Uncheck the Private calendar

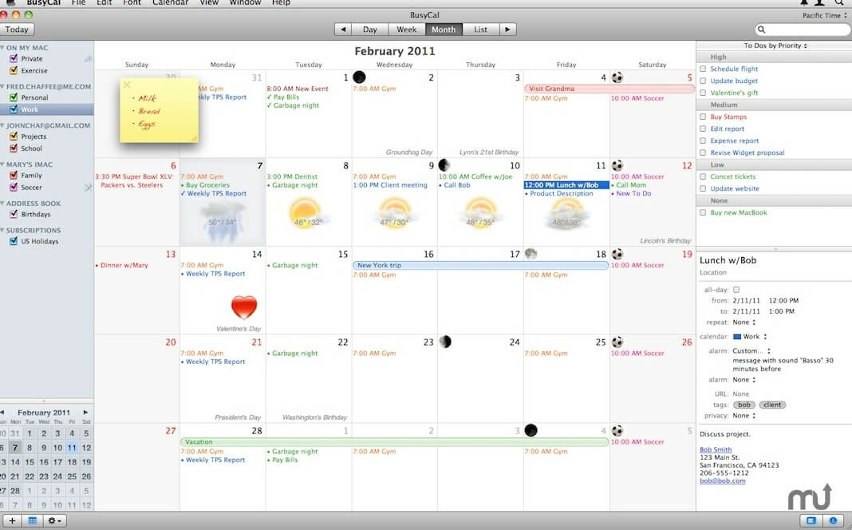14,58
